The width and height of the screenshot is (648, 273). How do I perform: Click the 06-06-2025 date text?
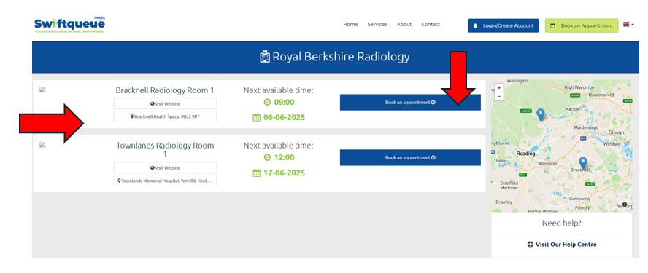285,117
